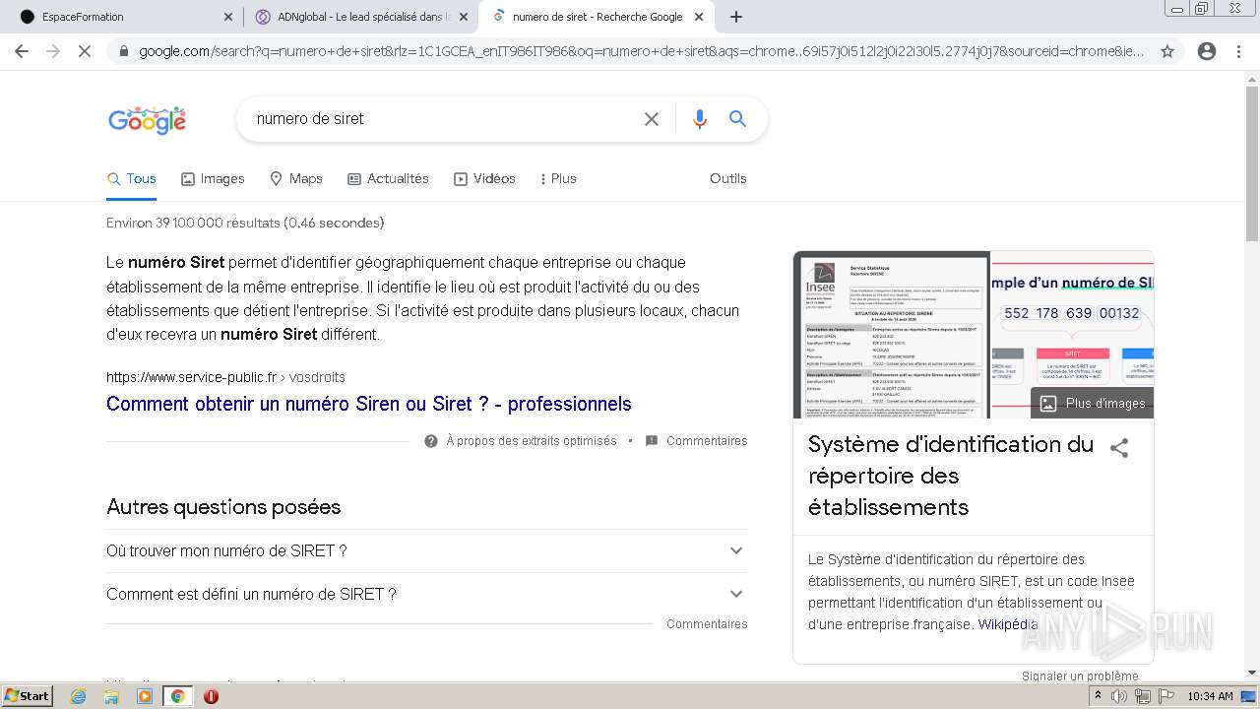Close the ADNglobal tab
This screenshot has height=709, width=1260.
click(x=464, y=17)
